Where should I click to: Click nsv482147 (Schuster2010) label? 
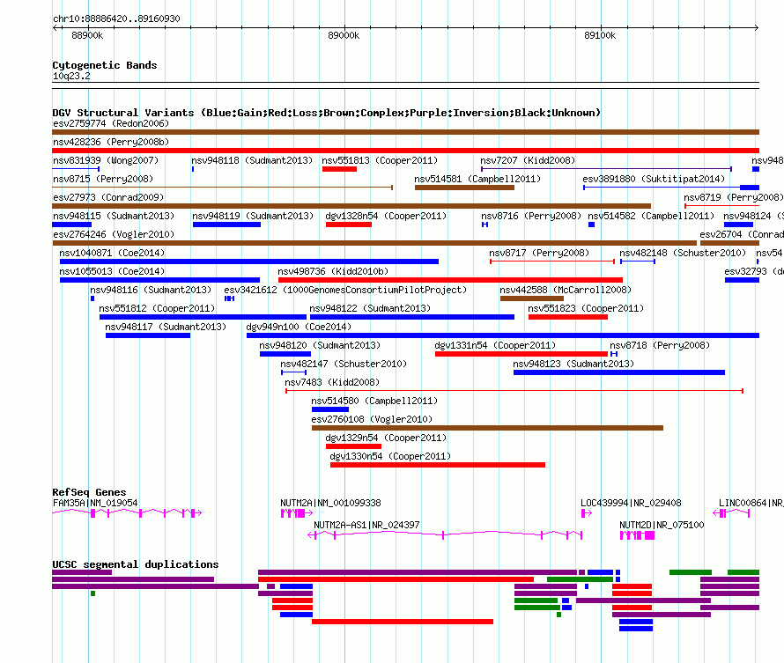pos(344,364)
